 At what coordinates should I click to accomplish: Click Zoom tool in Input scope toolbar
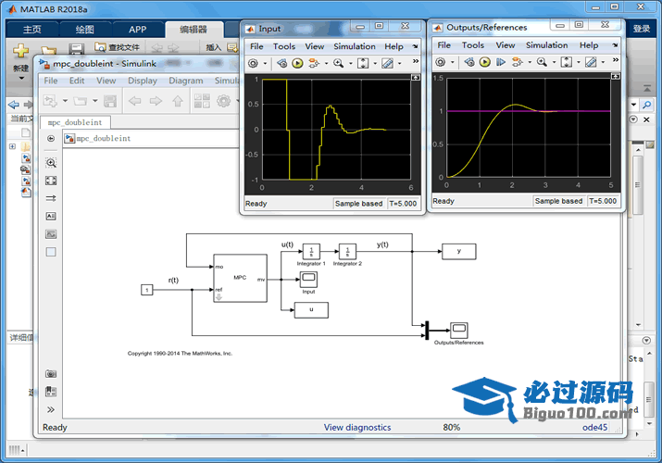click(338, 63)
